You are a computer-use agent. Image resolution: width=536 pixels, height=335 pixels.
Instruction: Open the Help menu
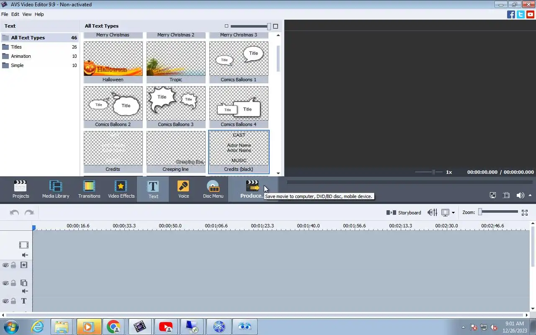pos(39,14)
